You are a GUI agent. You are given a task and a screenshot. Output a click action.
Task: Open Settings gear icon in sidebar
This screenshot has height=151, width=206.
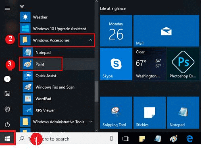point(7,109)
